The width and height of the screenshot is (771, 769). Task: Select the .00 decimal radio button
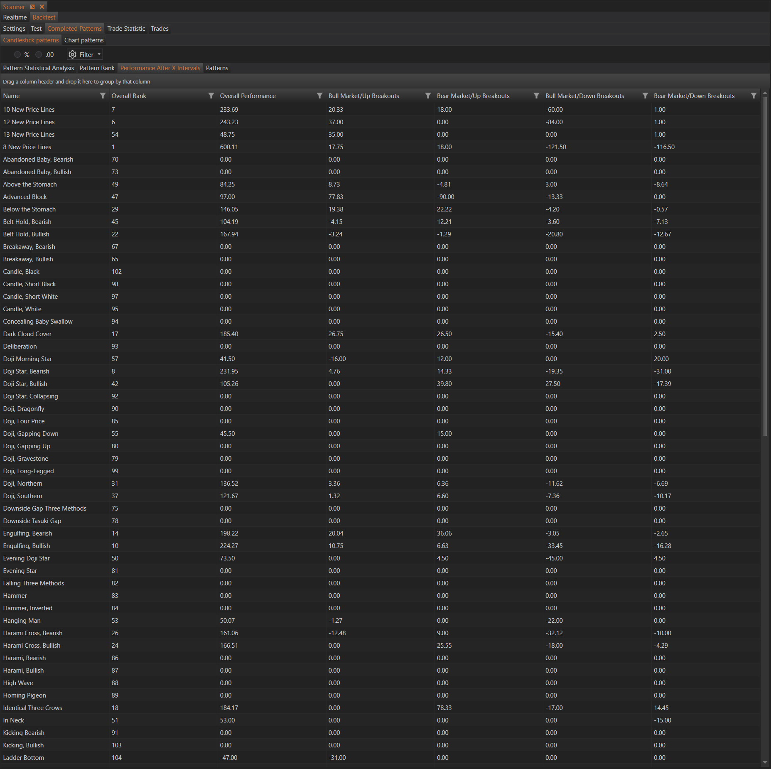click(x=39, y=54)
